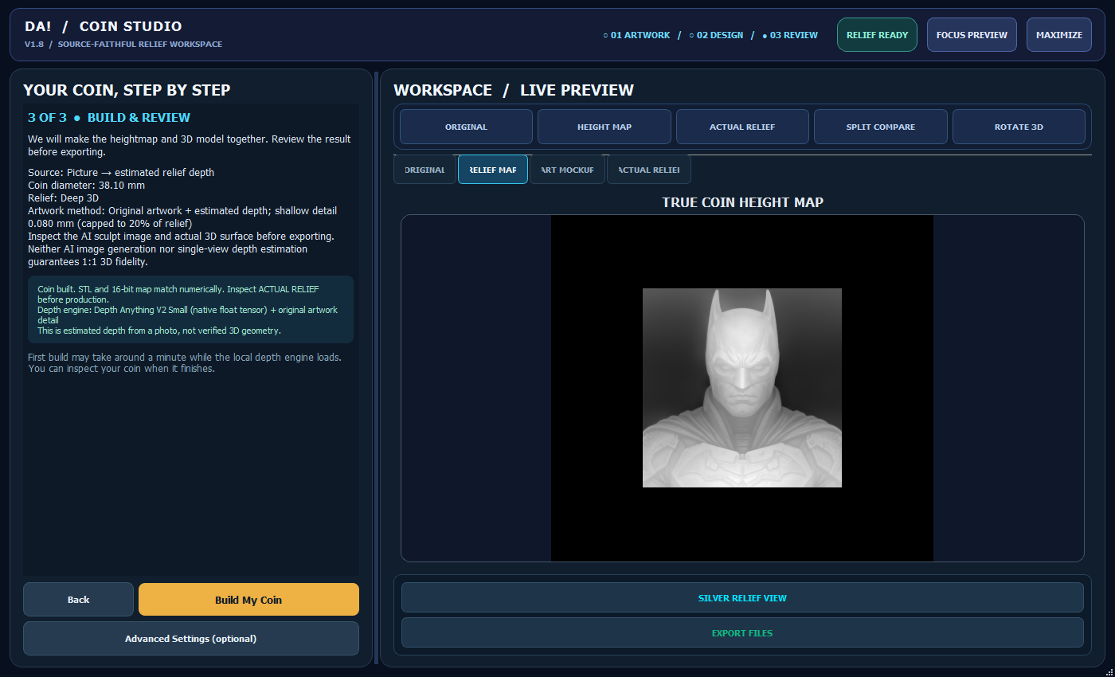Go Back to the previous step
The width and height of the screenshot is (1115, 677).
[78, 600]
